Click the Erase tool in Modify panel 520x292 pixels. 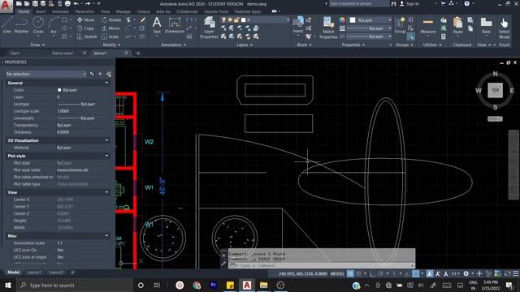click(143, 19)
